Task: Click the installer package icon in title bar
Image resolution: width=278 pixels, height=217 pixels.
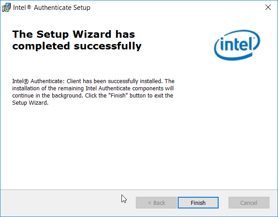Action: click(x=6, y=8)
